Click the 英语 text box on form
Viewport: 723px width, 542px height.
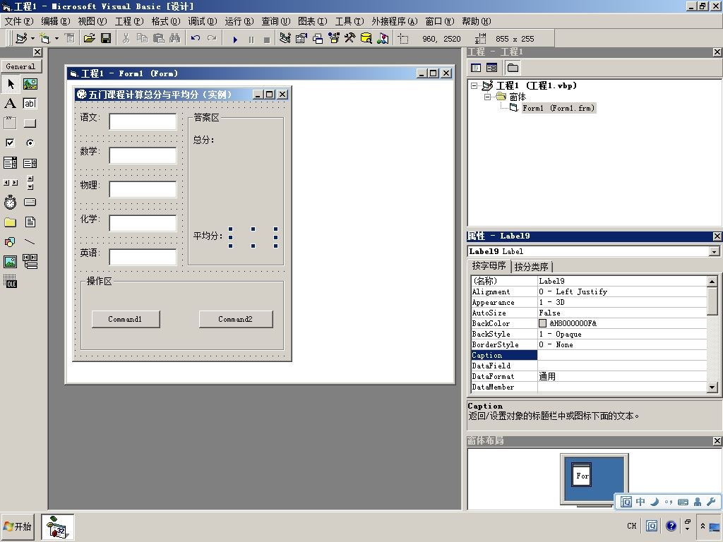click(x=143, y=257)
